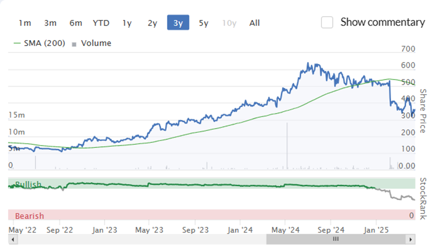Select the 3m time range
The height and width of the screenshot is (249, 433).
tap(50, 23)
